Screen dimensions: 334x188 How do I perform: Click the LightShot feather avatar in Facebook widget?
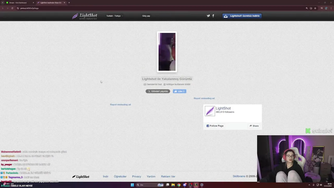pyautogui.click(x=210, y=111)
